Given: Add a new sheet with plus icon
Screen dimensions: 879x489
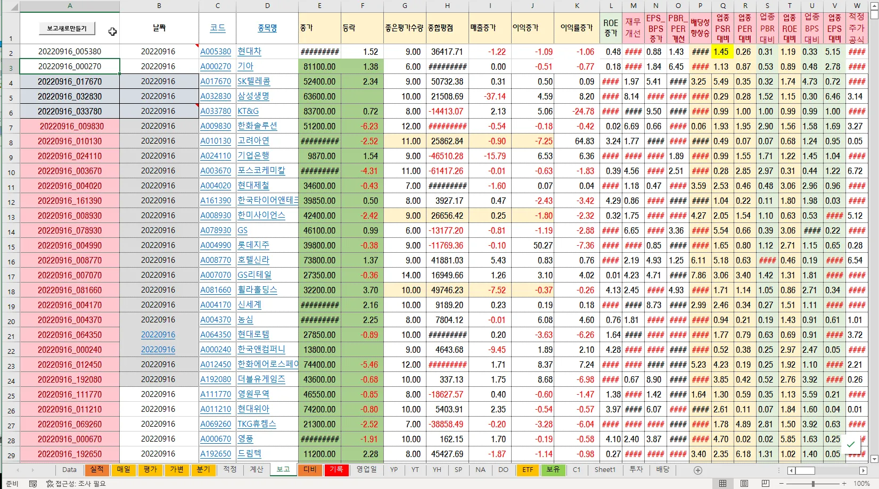Looking at the screenshot, I should coord(698,470).
